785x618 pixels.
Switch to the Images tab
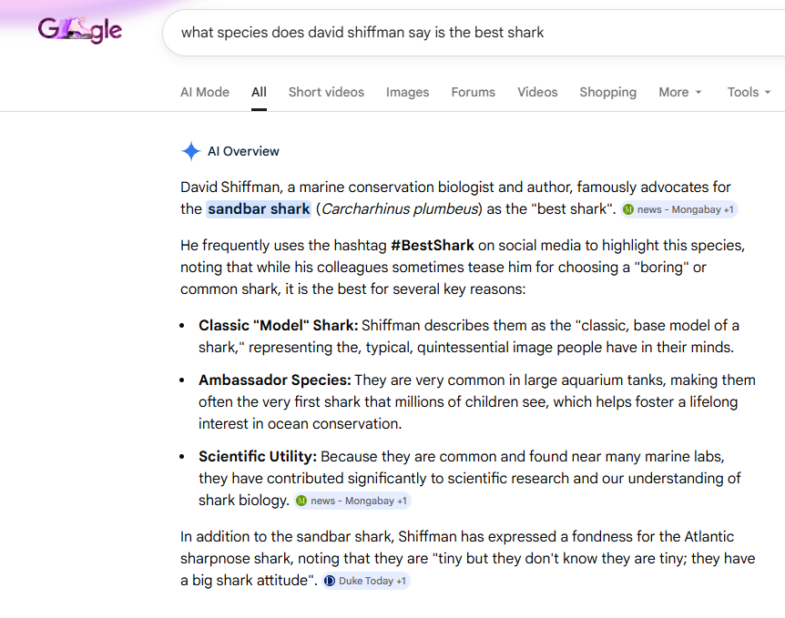[407, 92]
